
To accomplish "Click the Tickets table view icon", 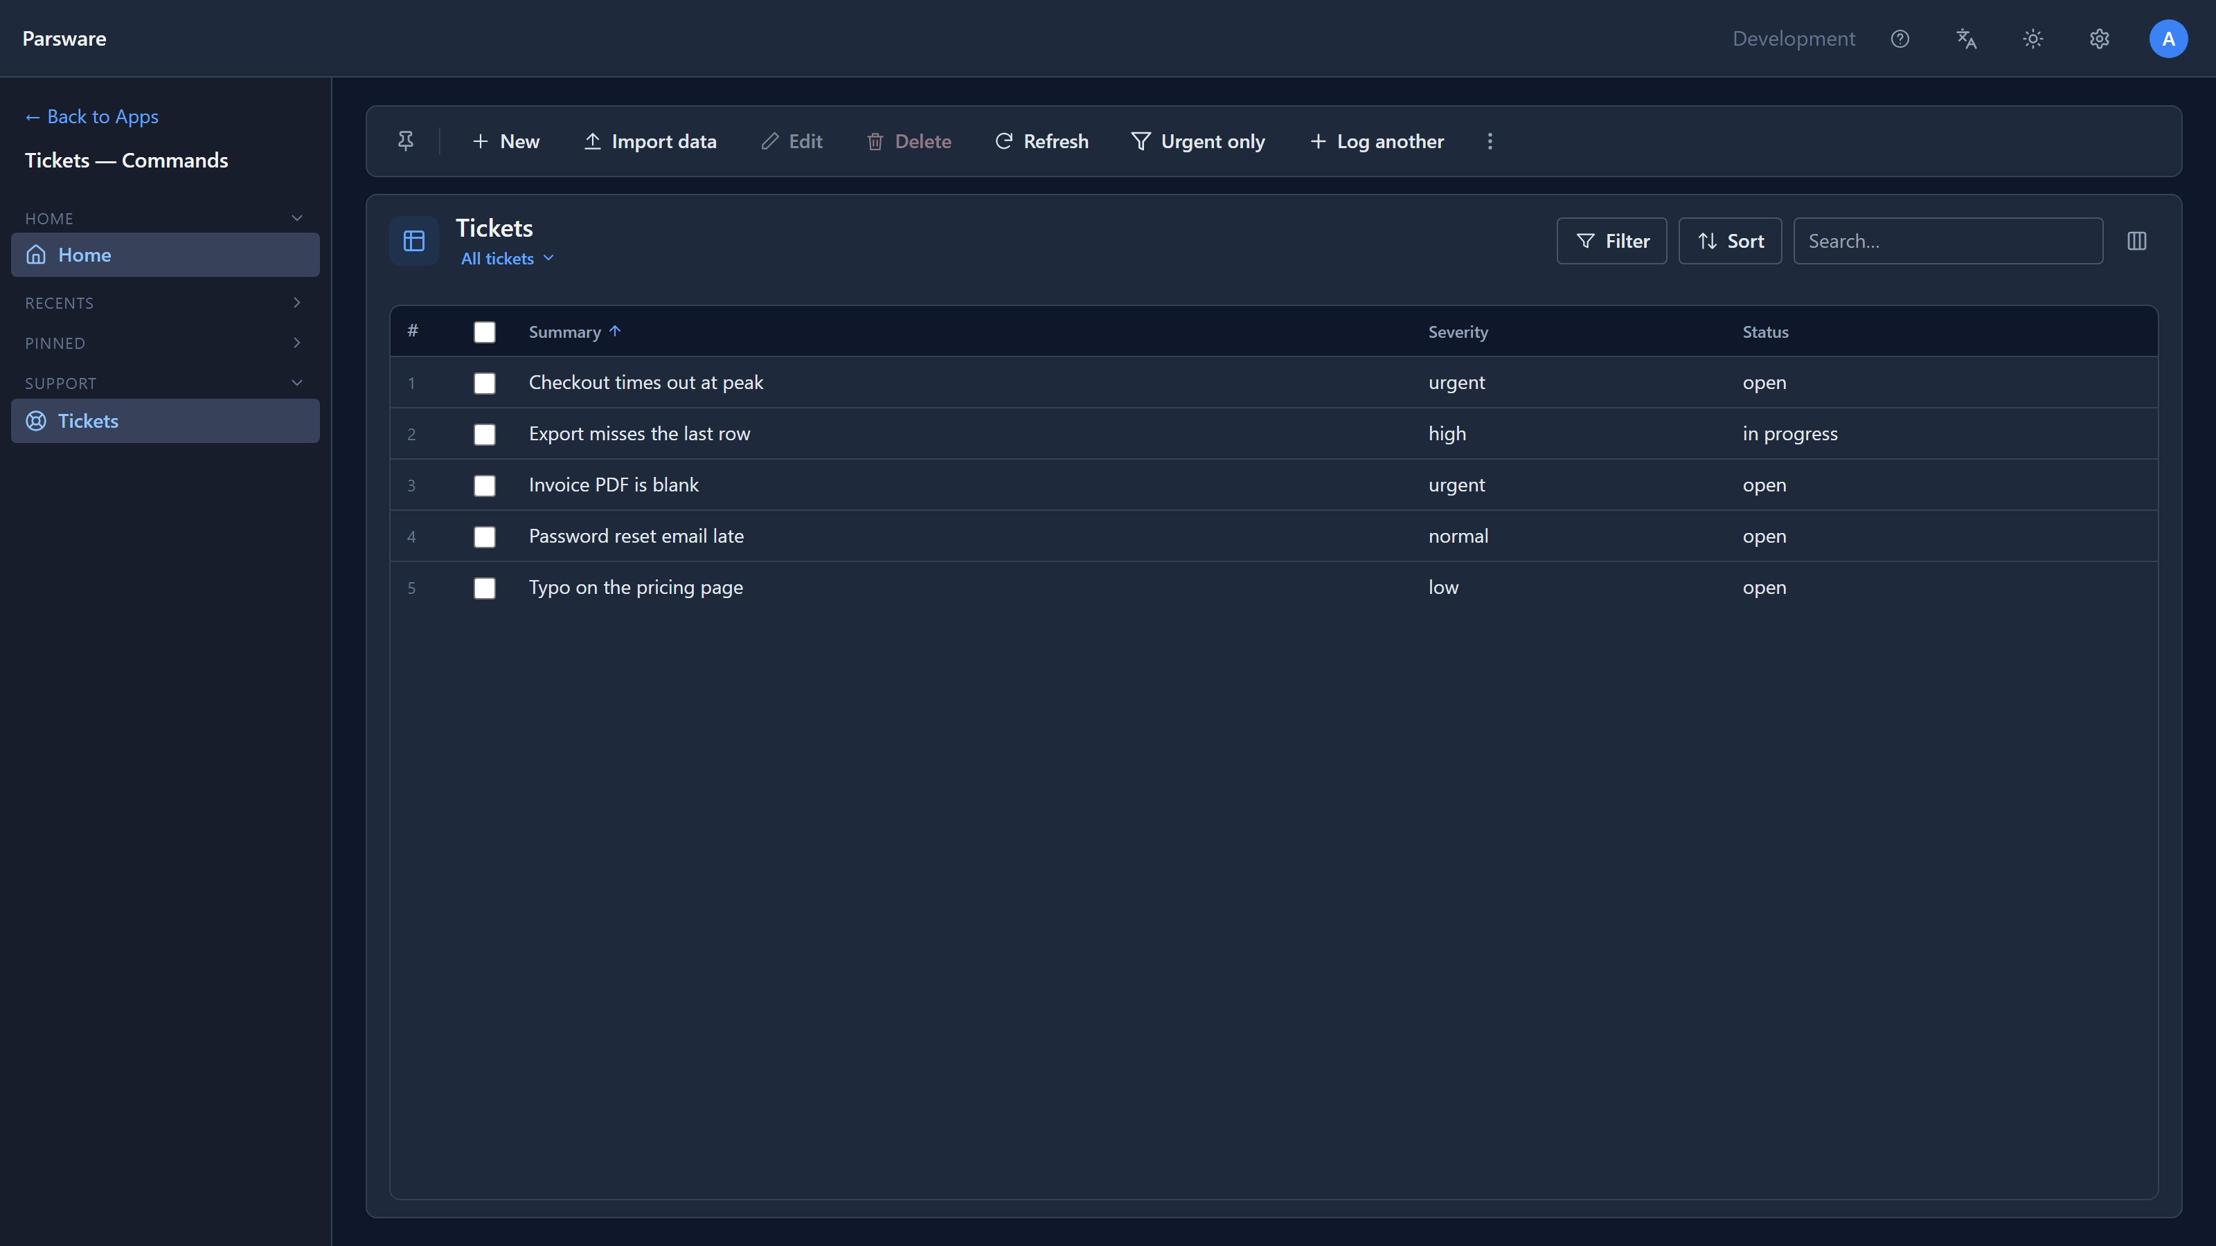I will [x=414, y=241].
